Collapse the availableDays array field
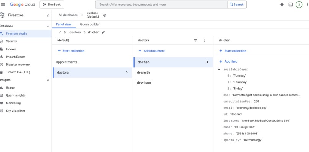The width and height of the screenshot is (309, 152). click(219, 70)
